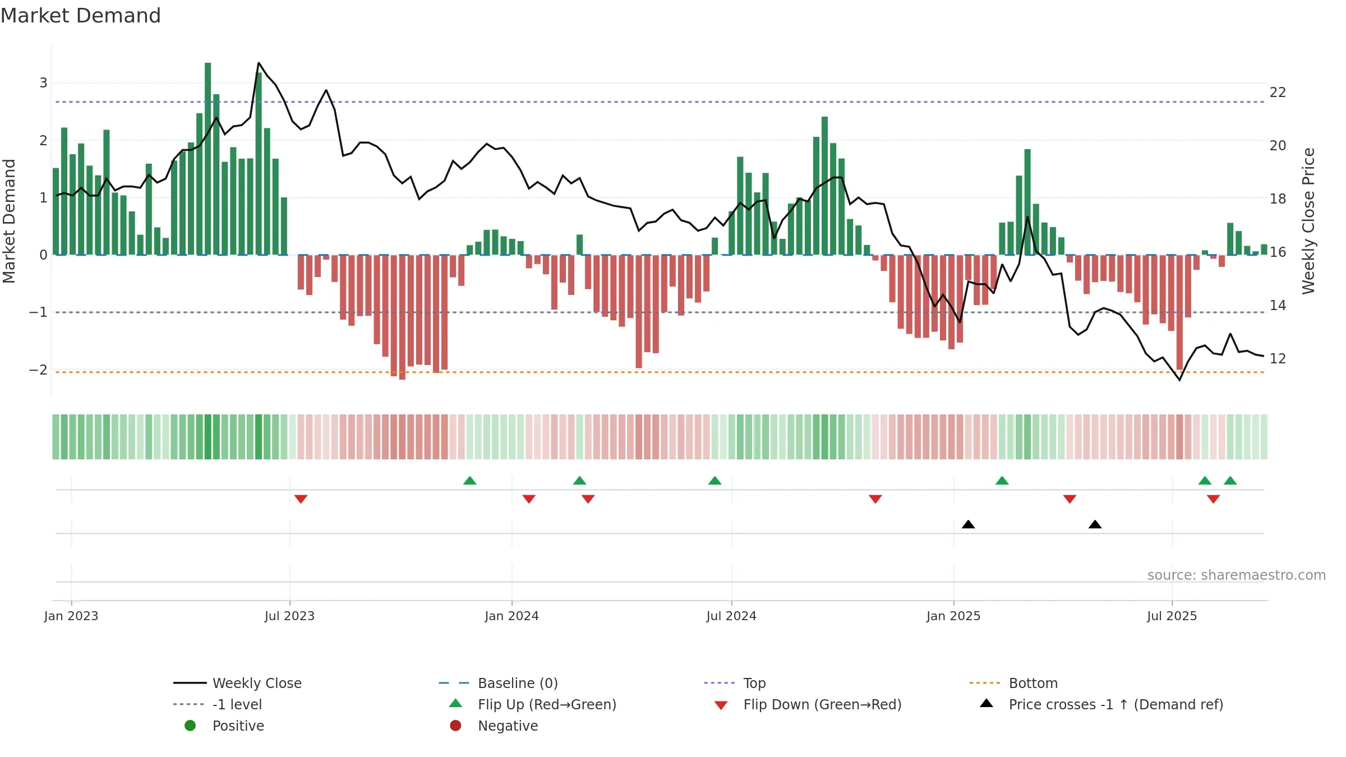Click the Jul 2024 axis label
The image size is (1346, 757).
tap(731, 616)
